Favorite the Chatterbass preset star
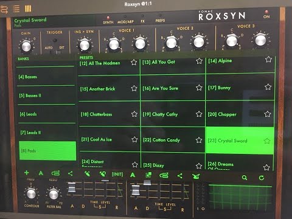 pyautogui.click(x=134, y=114)
